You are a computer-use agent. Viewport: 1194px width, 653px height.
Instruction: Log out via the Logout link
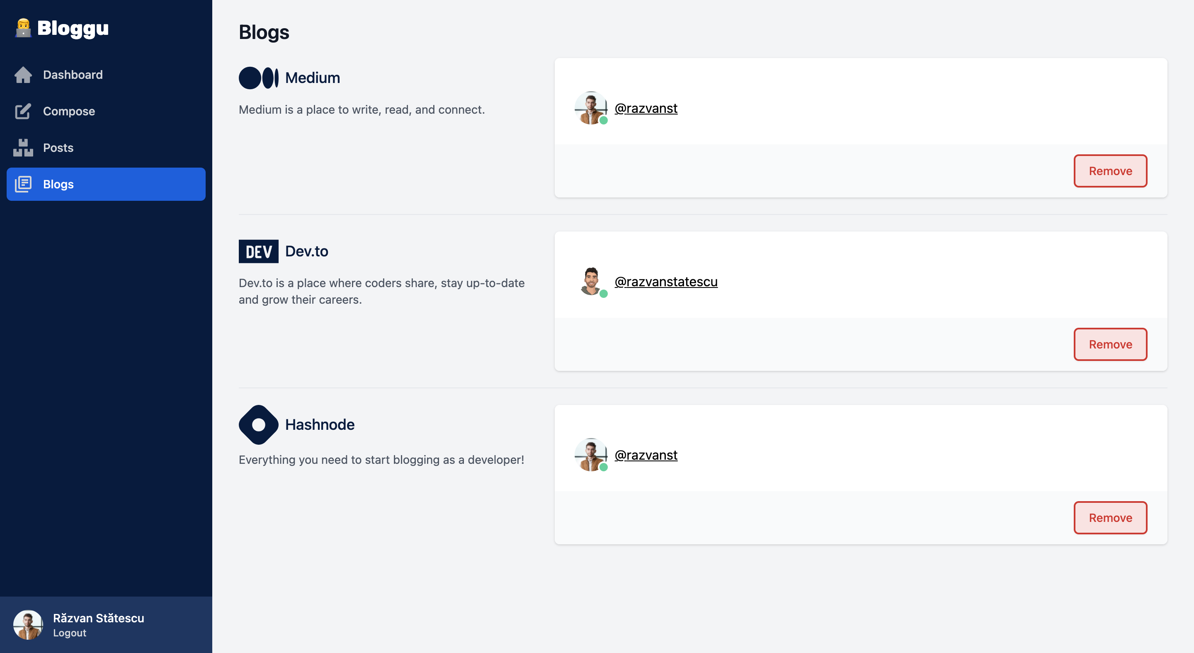pyautogui.click(x=70, y=633)
